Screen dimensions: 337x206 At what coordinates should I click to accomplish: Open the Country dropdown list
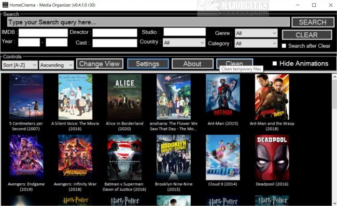pyautogui.click(x=184, y=43)
